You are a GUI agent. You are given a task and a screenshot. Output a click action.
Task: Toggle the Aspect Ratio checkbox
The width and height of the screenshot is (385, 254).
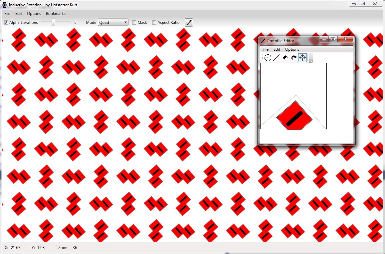154,23
